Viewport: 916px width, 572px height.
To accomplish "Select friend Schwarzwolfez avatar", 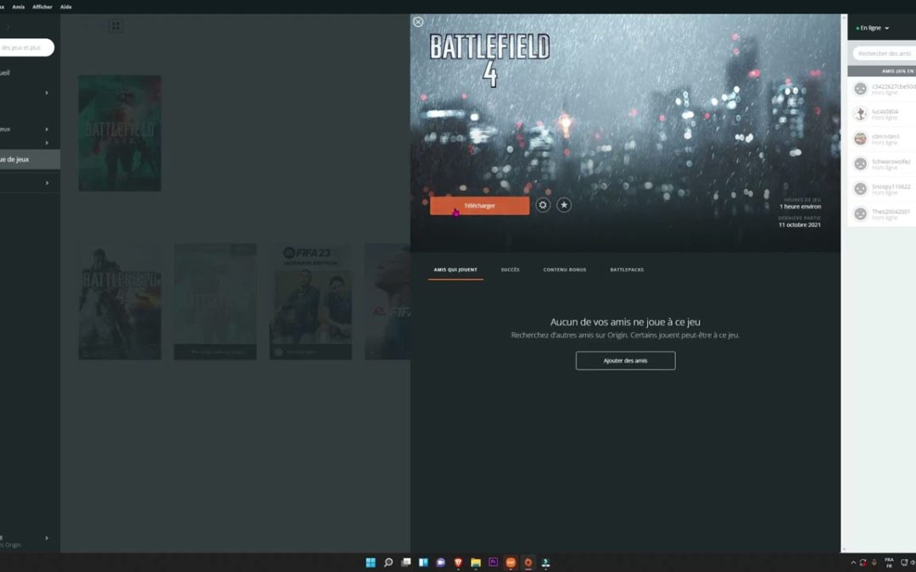I will (860, 164).
